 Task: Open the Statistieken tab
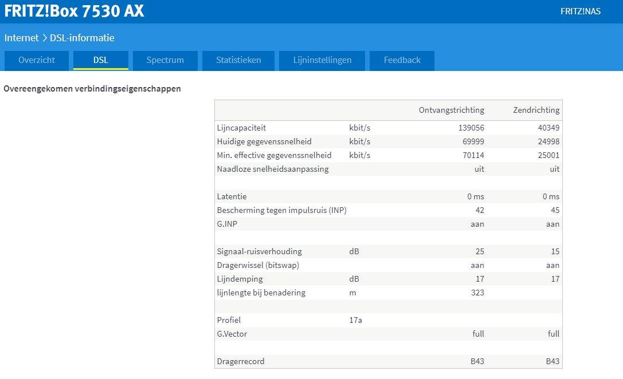coord(238,60)
